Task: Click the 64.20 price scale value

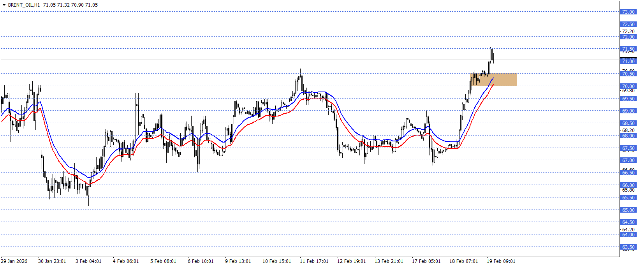Action: coord(628,229)
